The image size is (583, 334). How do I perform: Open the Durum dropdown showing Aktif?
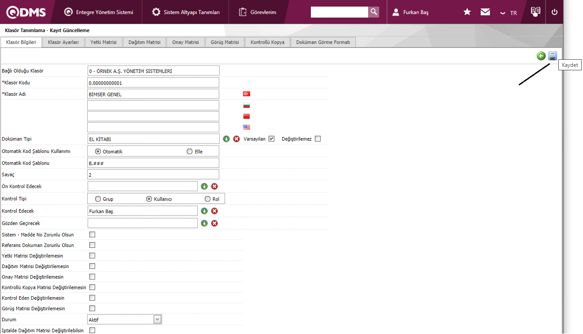tap(125, 319)
